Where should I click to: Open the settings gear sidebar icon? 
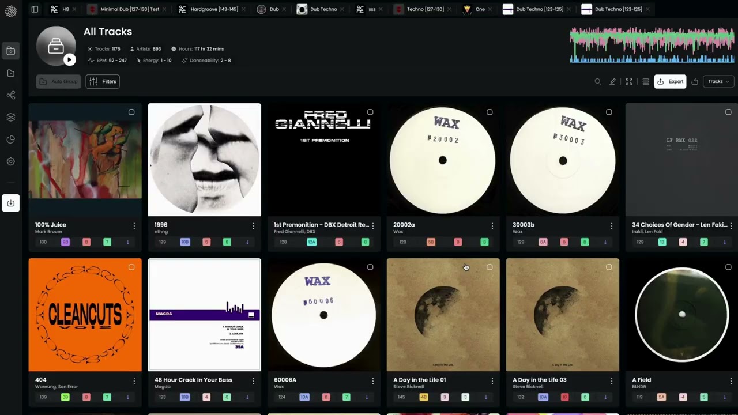coord(10,161)
